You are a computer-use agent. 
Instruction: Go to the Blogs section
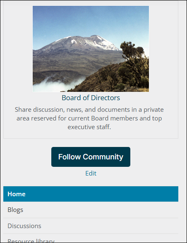pos(15,210)
